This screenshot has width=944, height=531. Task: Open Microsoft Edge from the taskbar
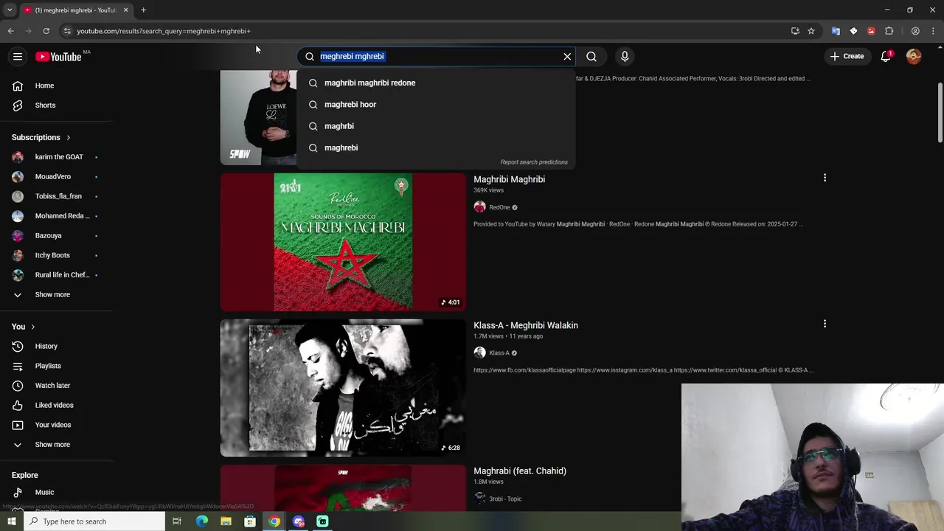tap(202, 521)
